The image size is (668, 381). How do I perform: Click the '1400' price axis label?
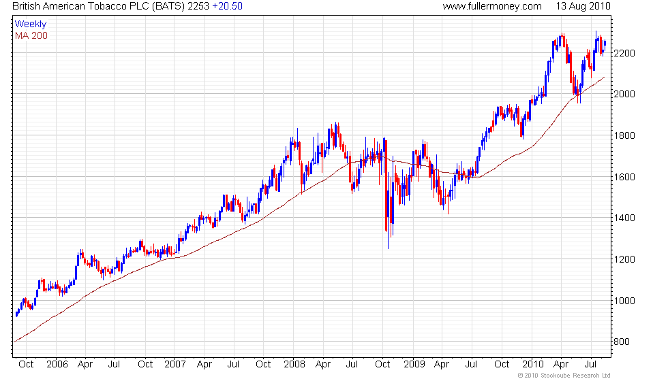(624, 218)
